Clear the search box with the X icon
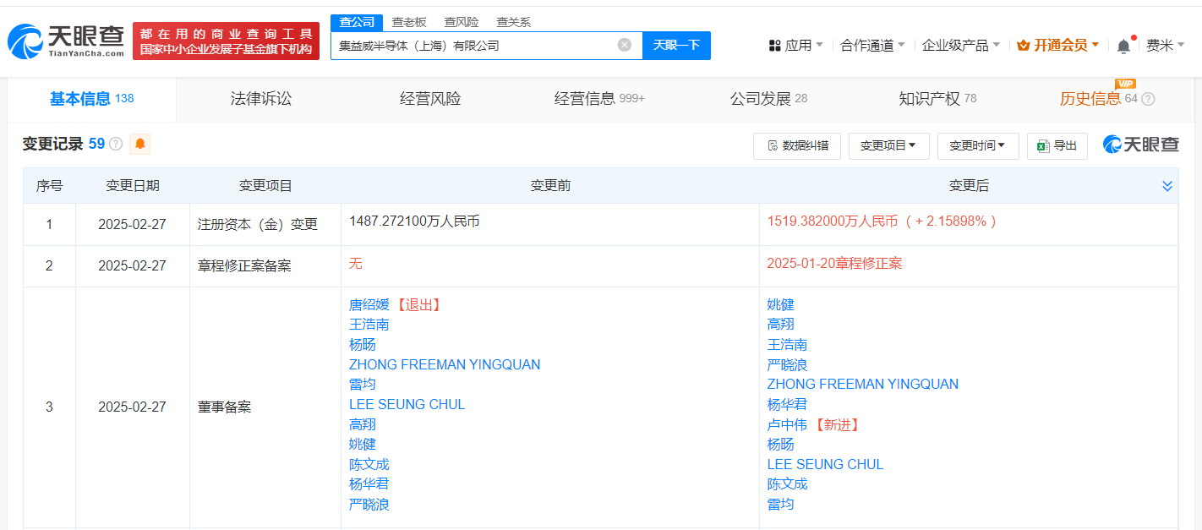The width and height of the screenshot is (1202, 530). coord(625,45)
